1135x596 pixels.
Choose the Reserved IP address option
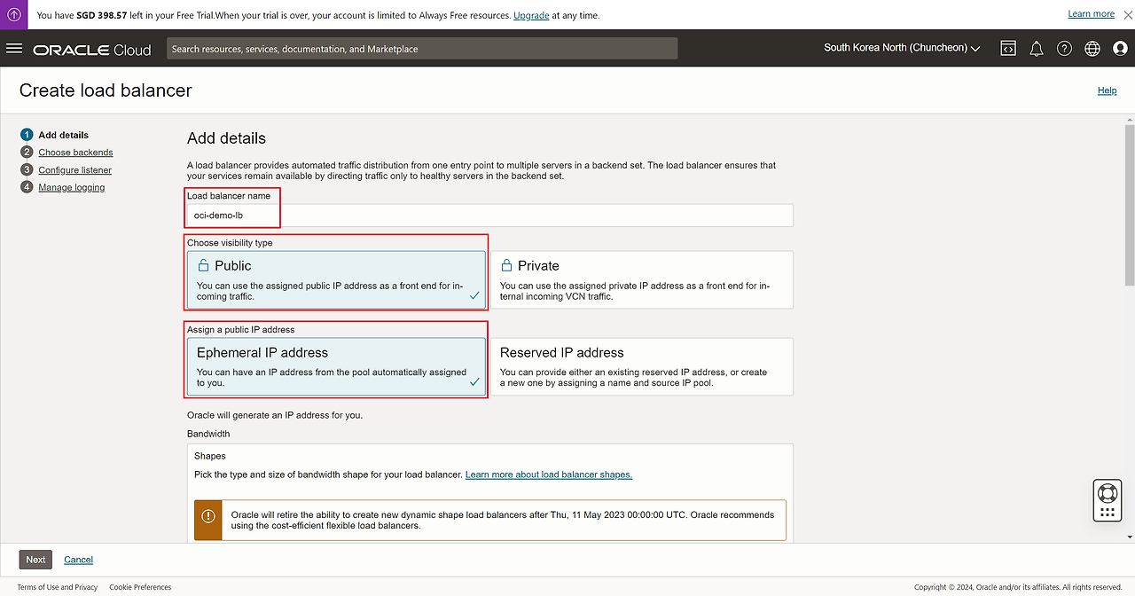coord(641,366)
